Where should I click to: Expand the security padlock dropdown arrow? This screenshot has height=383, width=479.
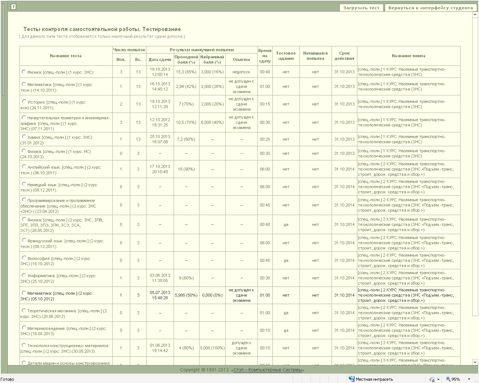tap(438, 379)
